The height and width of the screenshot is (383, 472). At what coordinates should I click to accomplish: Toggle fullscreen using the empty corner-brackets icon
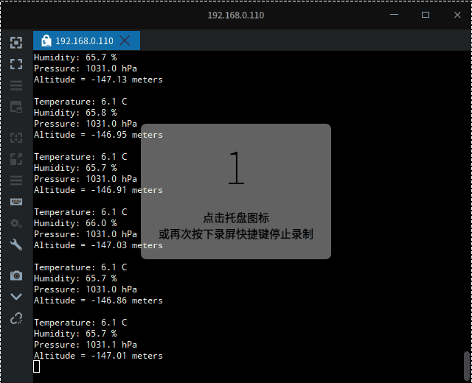[x=16, y=64]
